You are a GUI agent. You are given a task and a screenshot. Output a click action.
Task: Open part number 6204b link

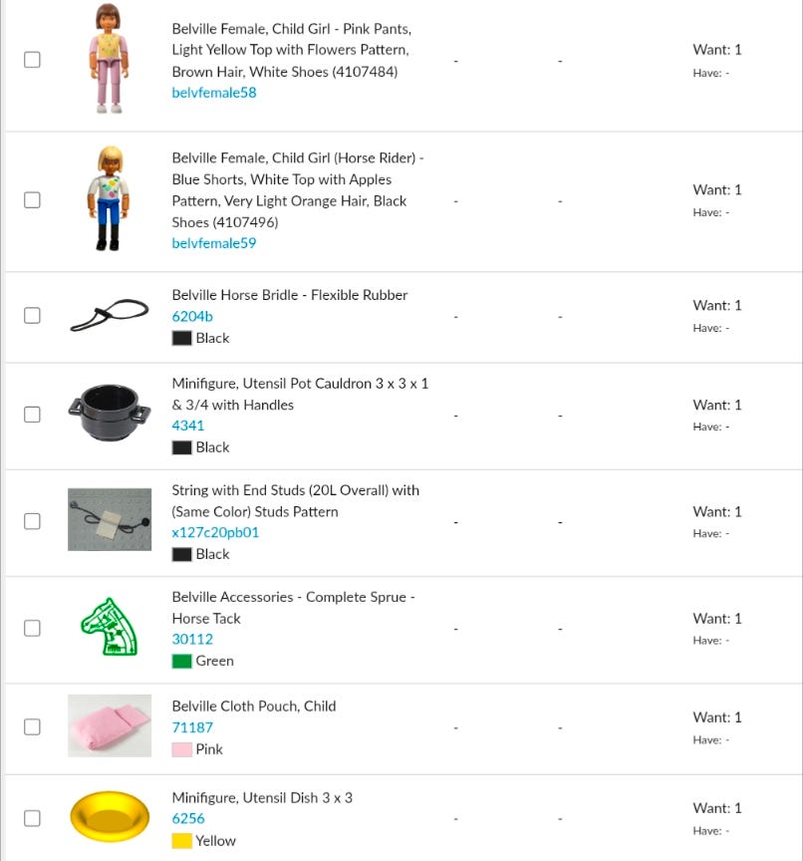[x=192, y=317]
